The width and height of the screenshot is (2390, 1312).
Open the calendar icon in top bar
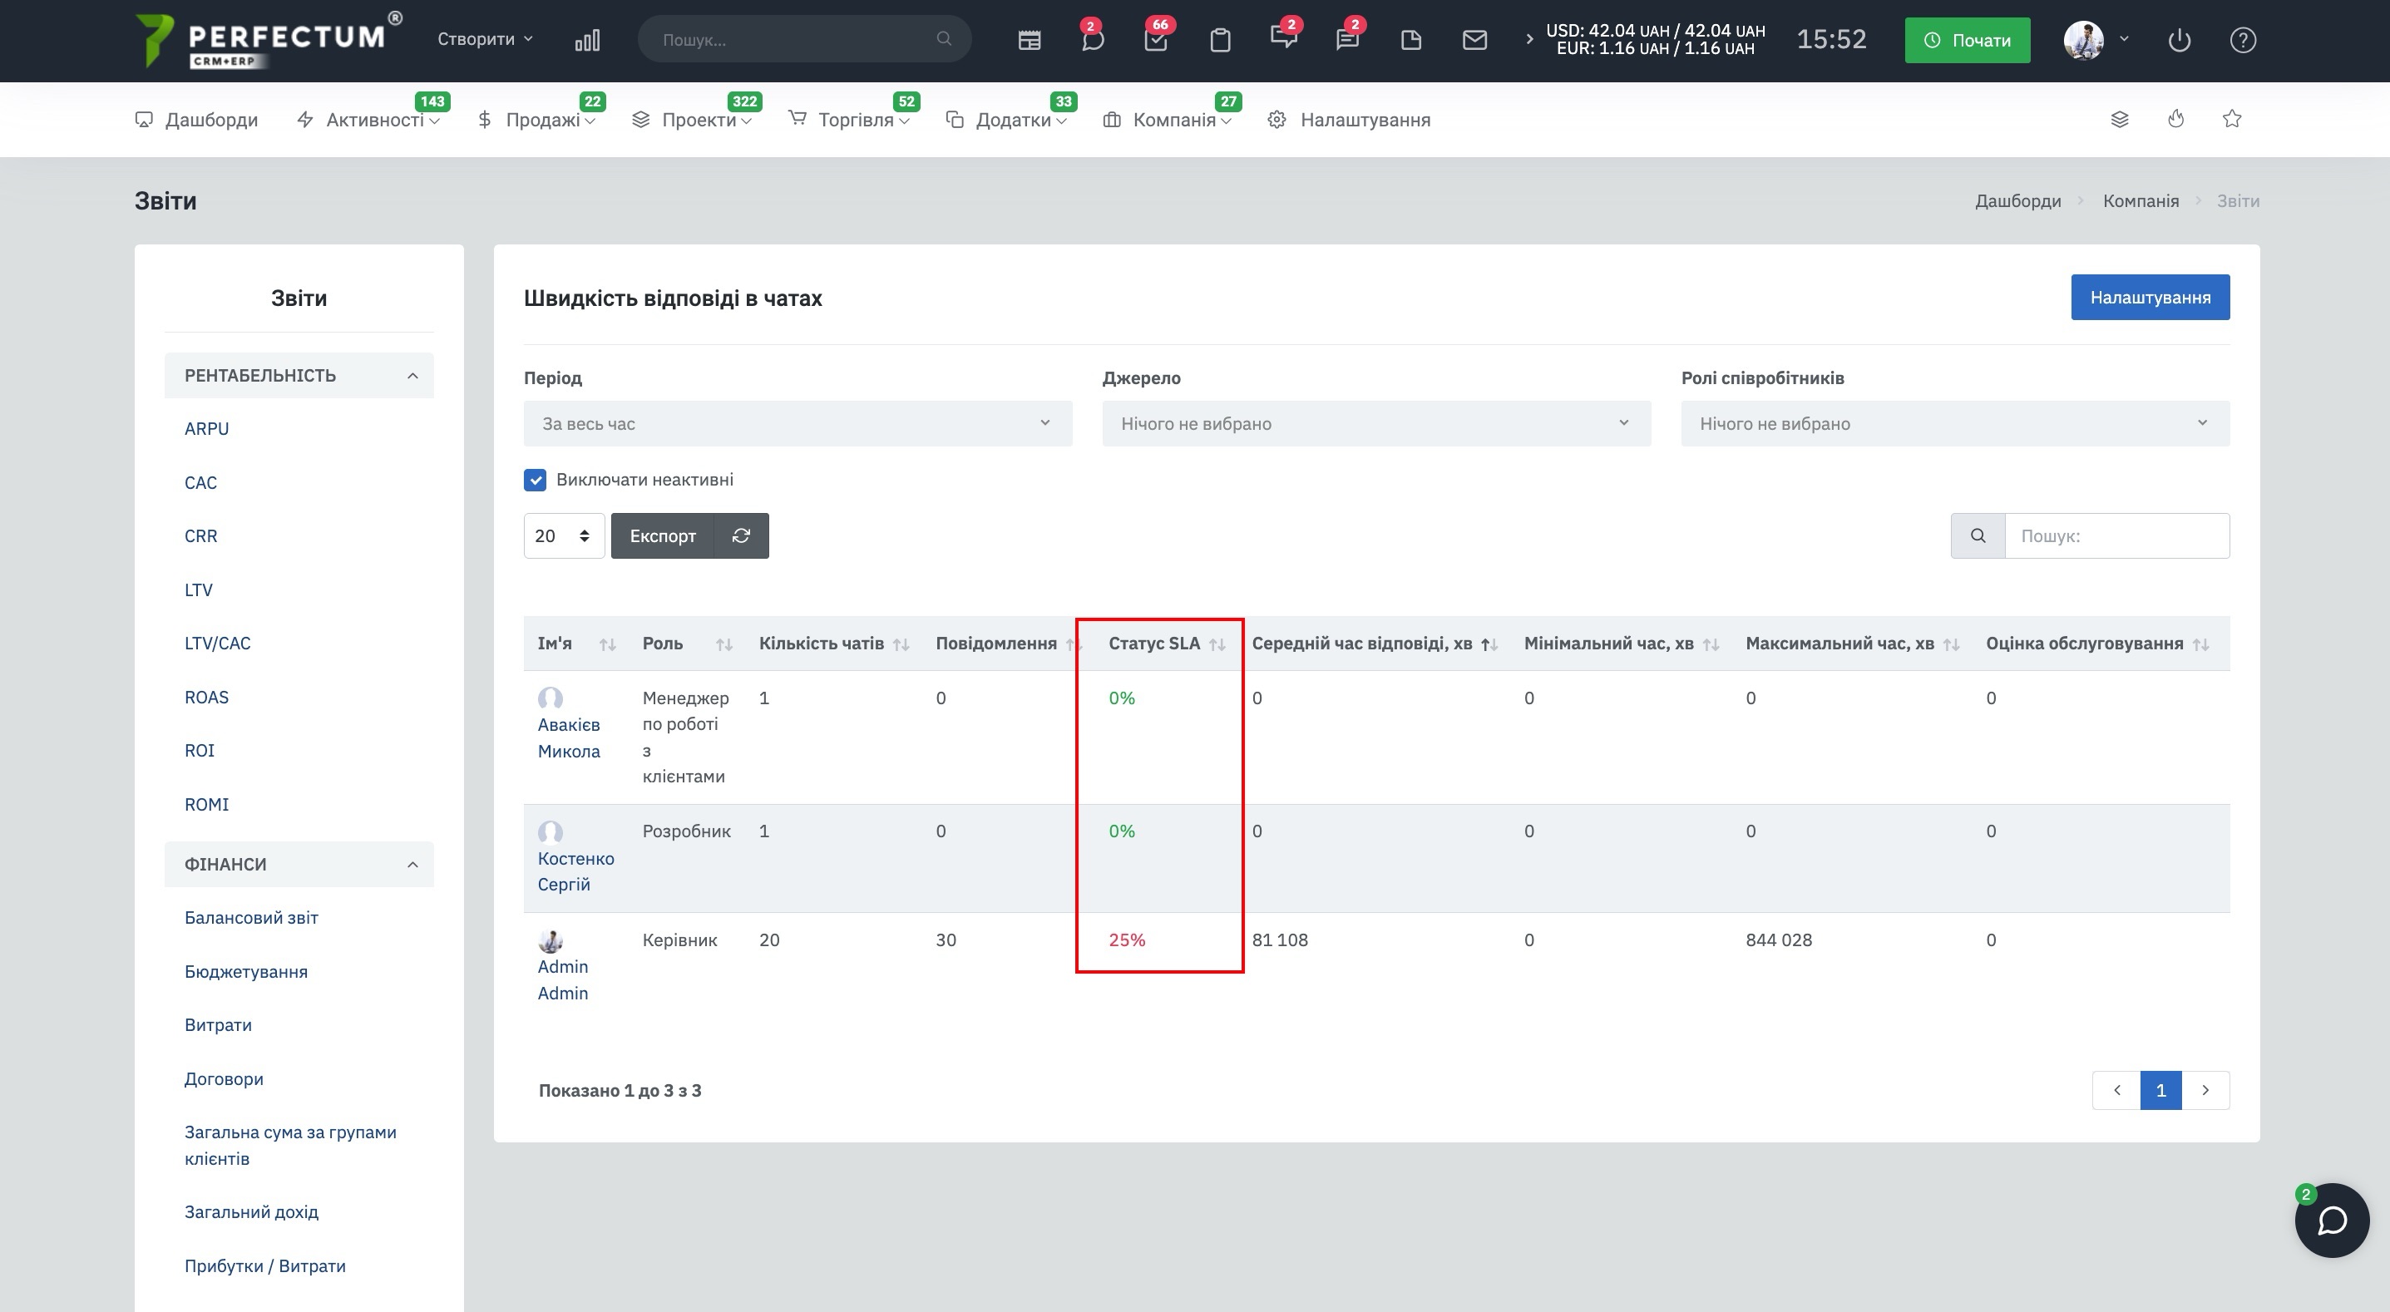click(1029, 40)
